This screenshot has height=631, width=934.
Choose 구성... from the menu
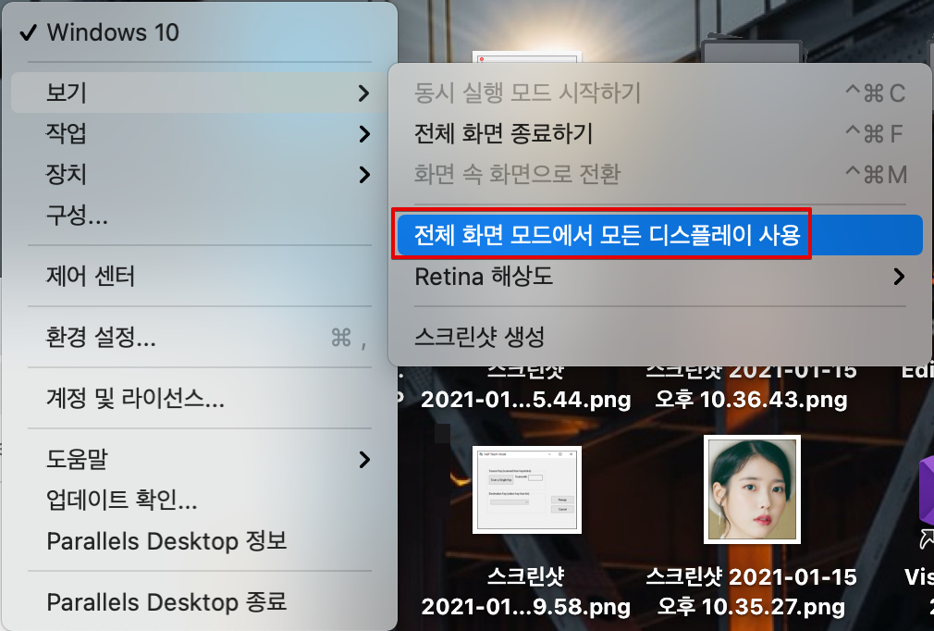[x=200, y=215]
